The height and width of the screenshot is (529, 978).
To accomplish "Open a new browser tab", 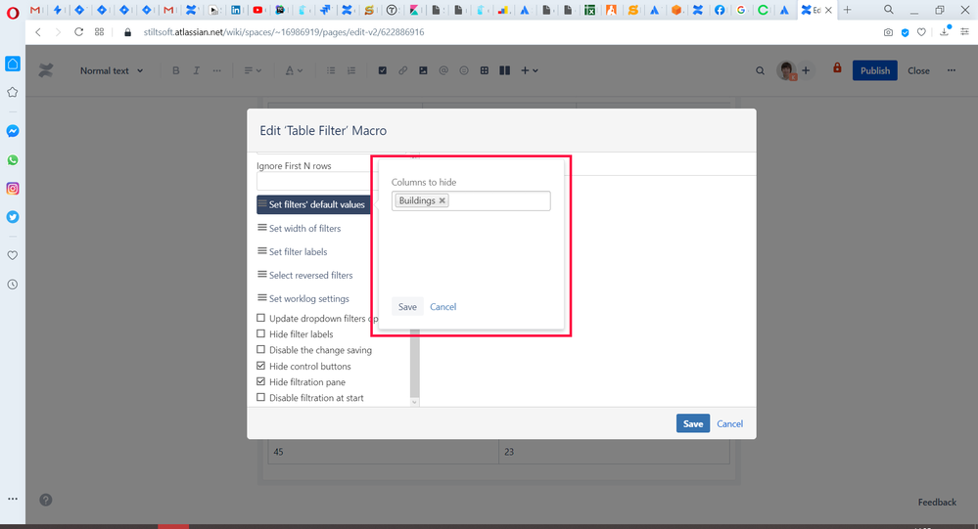I will pyautogui.click(x=847, y=10).
